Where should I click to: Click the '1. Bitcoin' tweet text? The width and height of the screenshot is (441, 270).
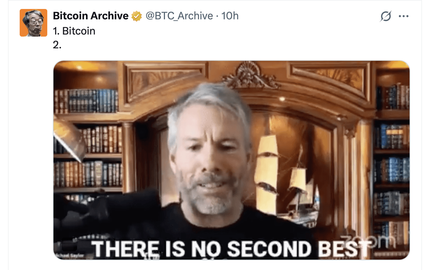point(74,31)
